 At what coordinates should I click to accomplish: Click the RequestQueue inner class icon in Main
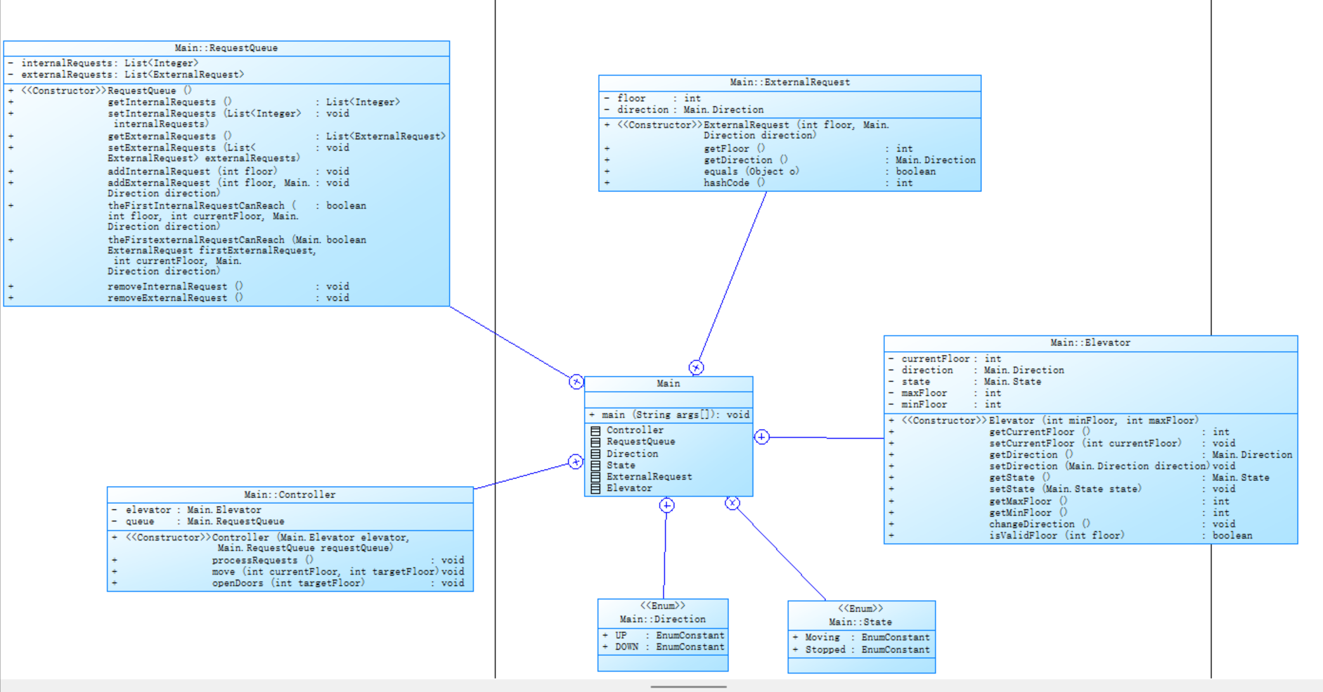click(x=595, y=442)
